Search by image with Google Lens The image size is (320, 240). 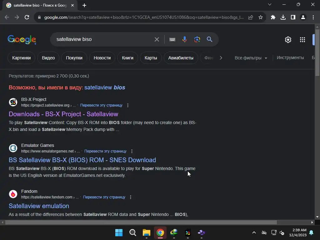coord(197,39)
